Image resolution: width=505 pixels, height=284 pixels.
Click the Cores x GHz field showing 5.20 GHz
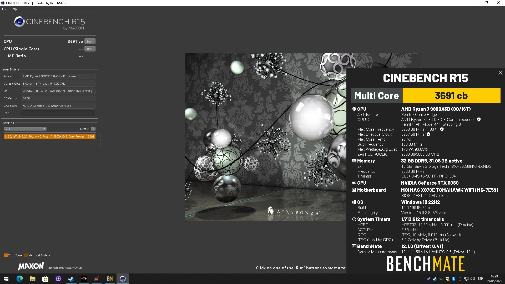point(58,84)
